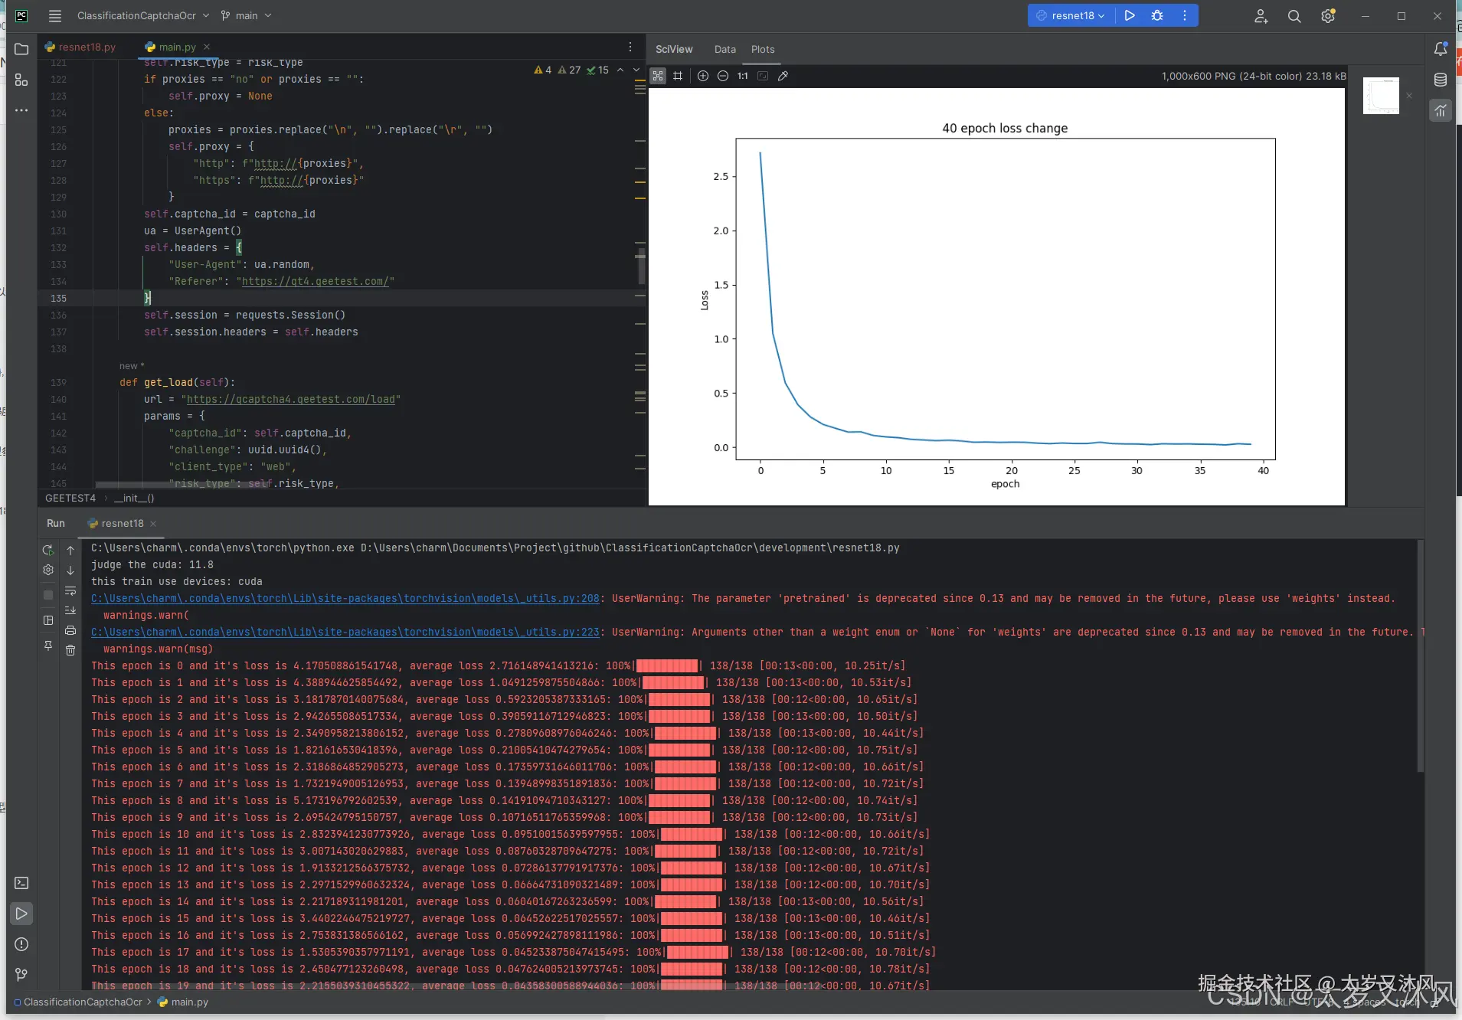Open the Database tool window
This screenshot has width=1462, height=1020.
click(1441, 80)
